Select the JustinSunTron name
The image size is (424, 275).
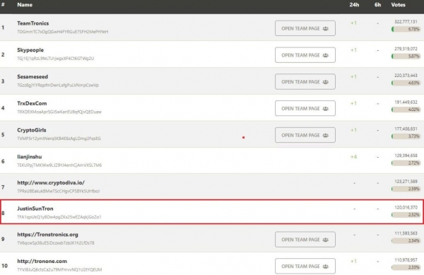35,209
